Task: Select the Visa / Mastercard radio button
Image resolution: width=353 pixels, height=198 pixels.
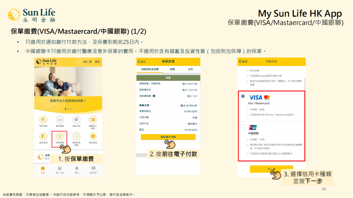Action: pyautogui.click(x=243, y=96)
